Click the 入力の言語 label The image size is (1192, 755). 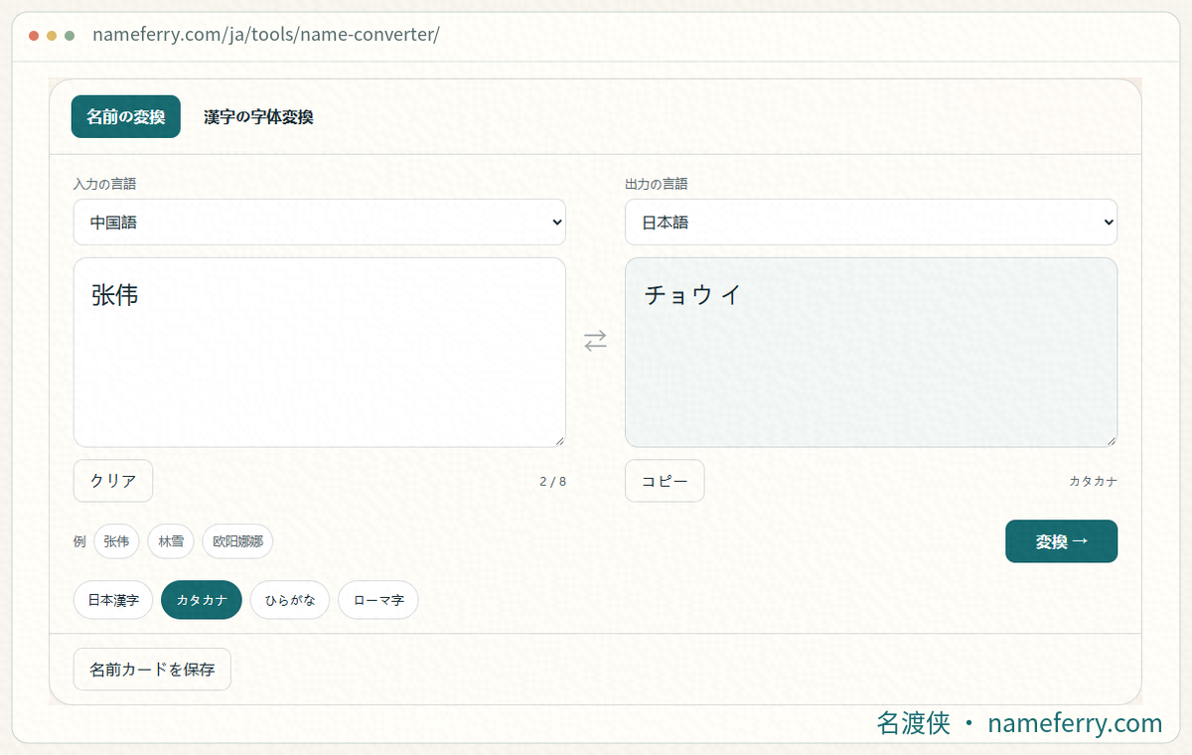coord(104,184)
